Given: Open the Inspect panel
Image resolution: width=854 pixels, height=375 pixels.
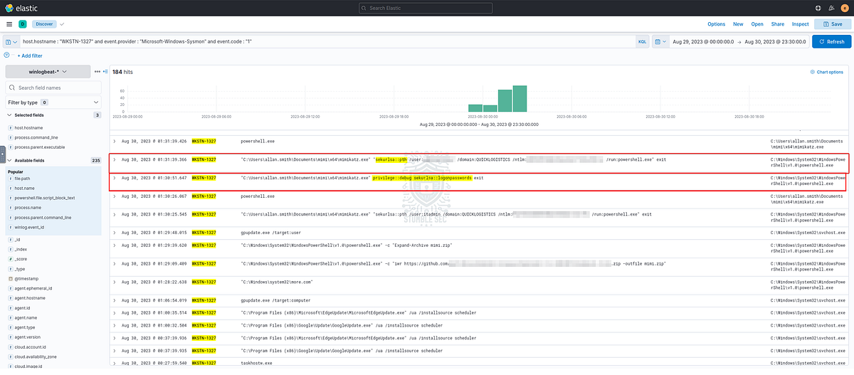Looking at the screenshot, I should pyautogui.click(x=800, y=24).
